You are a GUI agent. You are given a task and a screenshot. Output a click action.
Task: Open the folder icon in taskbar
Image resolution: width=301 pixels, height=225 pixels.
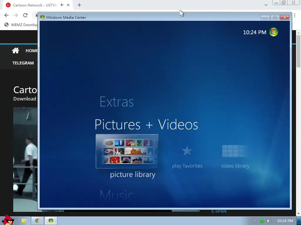tap(24, 221)
